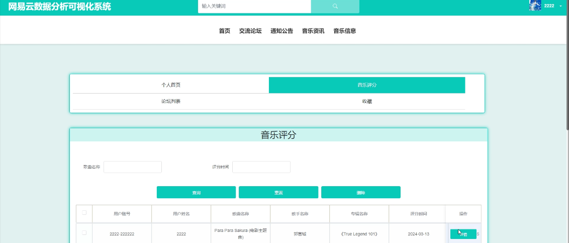The width and height of the screenshot is (569, 243).
Task: Focus the keyword search input field
Action: [x=254, y=6]
